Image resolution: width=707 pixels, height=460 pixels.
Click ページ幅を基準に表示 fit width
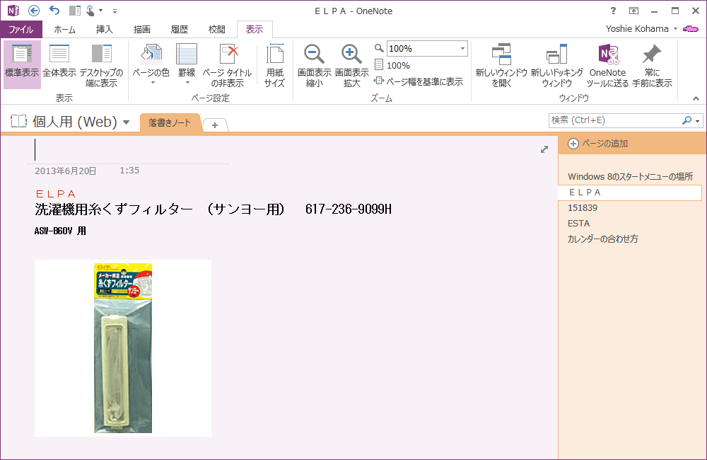click(419, 81)
